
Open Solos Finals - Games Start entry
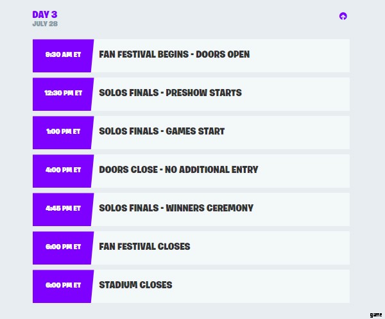162,131
